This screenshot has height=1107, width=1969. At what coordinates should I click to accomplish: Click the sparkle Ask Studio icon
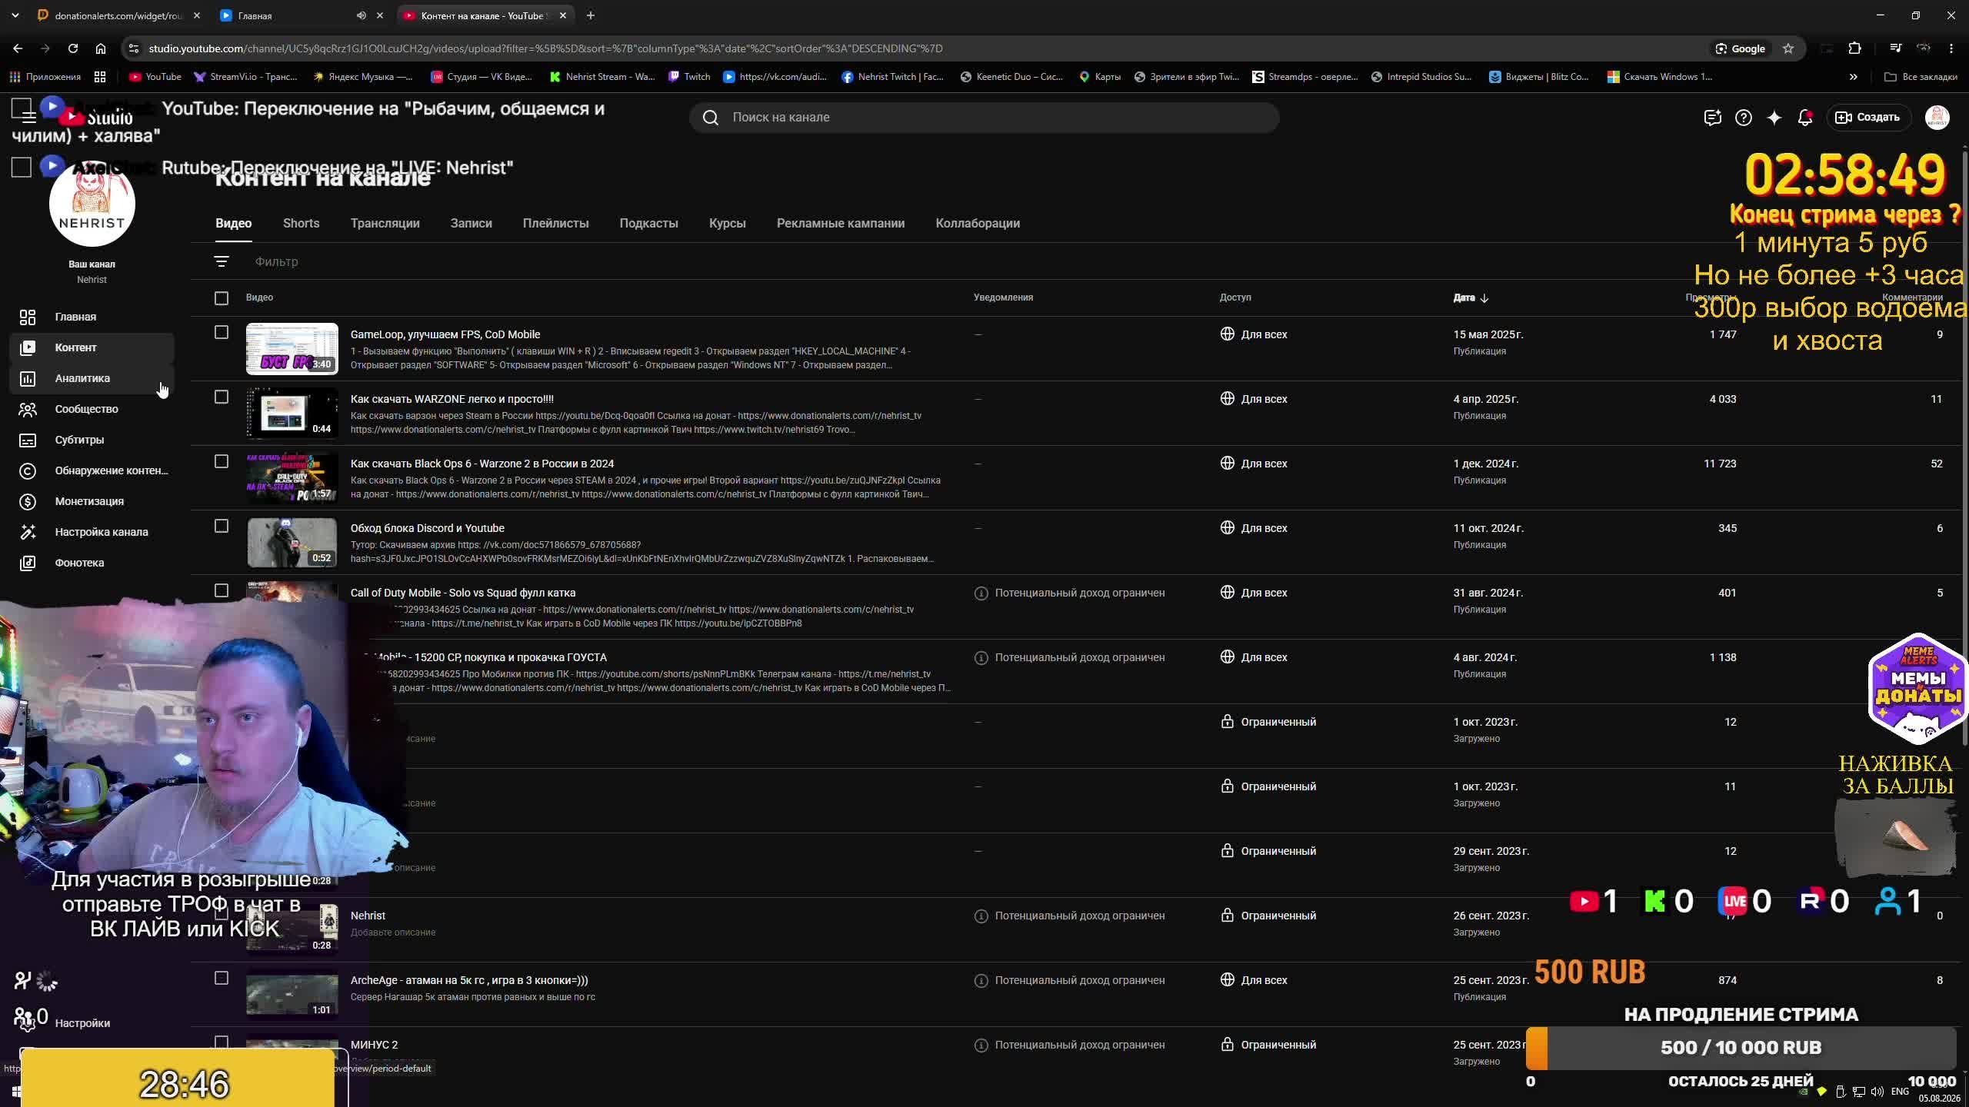coord(1774,118)
